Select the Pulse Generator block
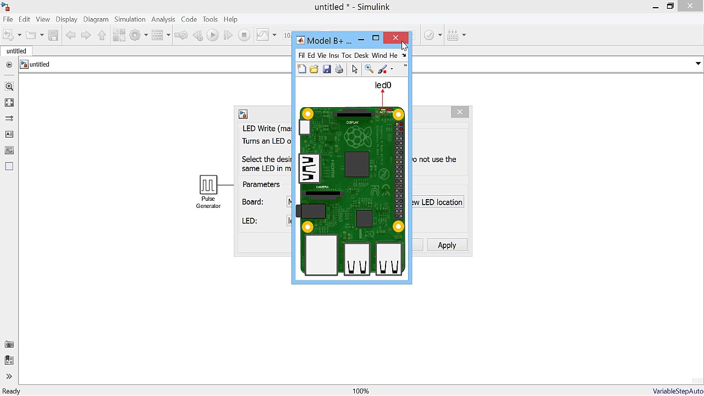Image resolution: width=704 pixels, height=396 pixels. click(208, 184)
